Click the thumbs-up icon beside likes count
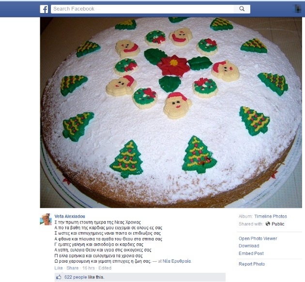 59,277
